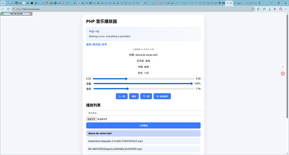This screenshot has width=289, height=155.
Task: Select danca do verao.mp3 in playlist
Action: 143,134
